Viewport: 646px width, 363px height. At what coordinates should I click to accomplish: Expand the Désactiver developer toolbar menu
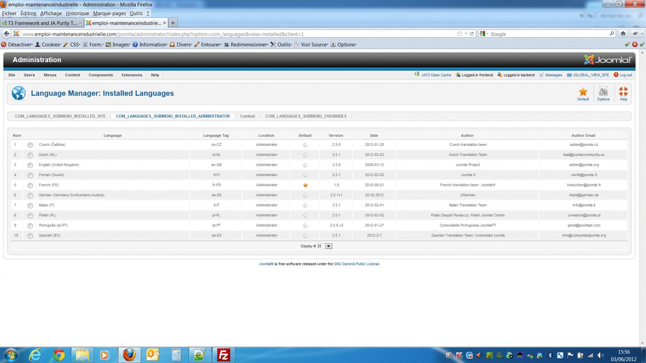[17, 45]
